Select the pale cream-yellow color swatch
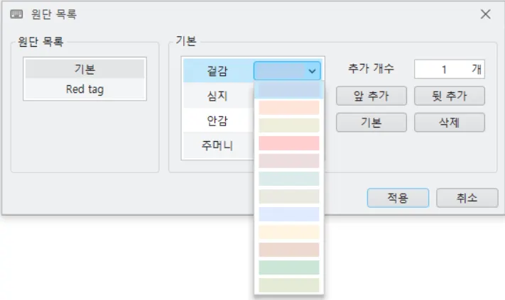 [289, 232]
